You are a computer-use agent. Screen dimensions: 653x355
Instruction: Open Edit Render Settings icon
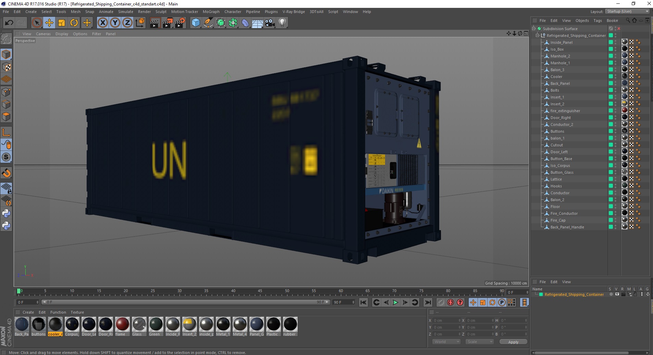(180, 23)
